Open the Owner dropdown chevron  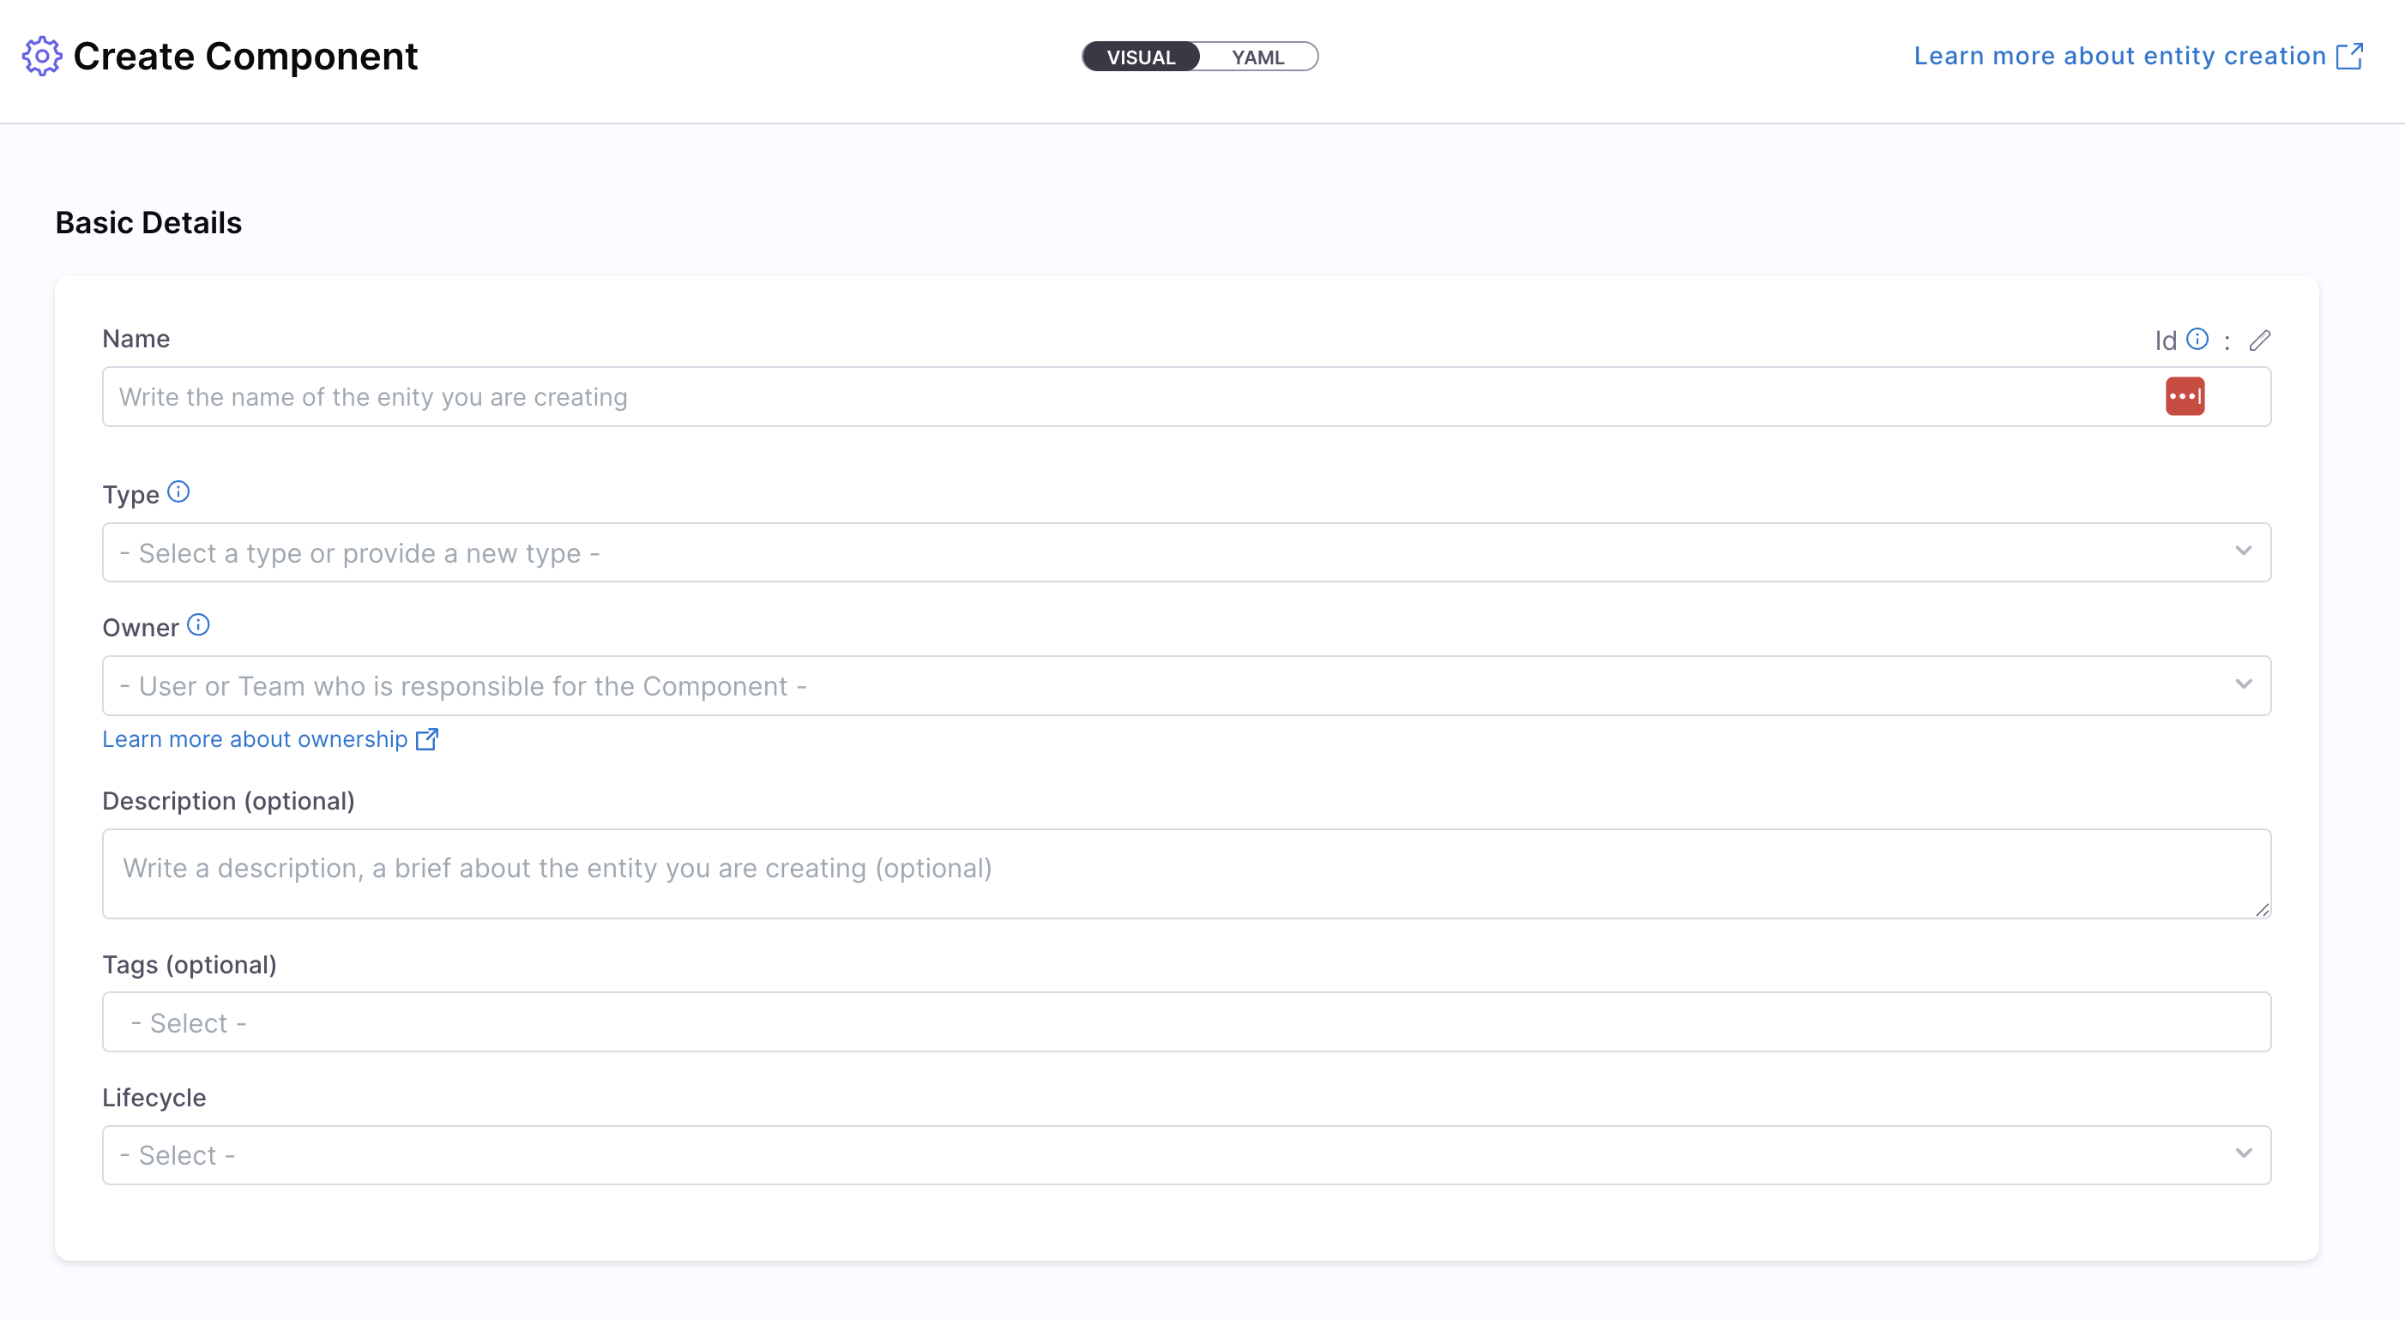tap(2244, 685)
